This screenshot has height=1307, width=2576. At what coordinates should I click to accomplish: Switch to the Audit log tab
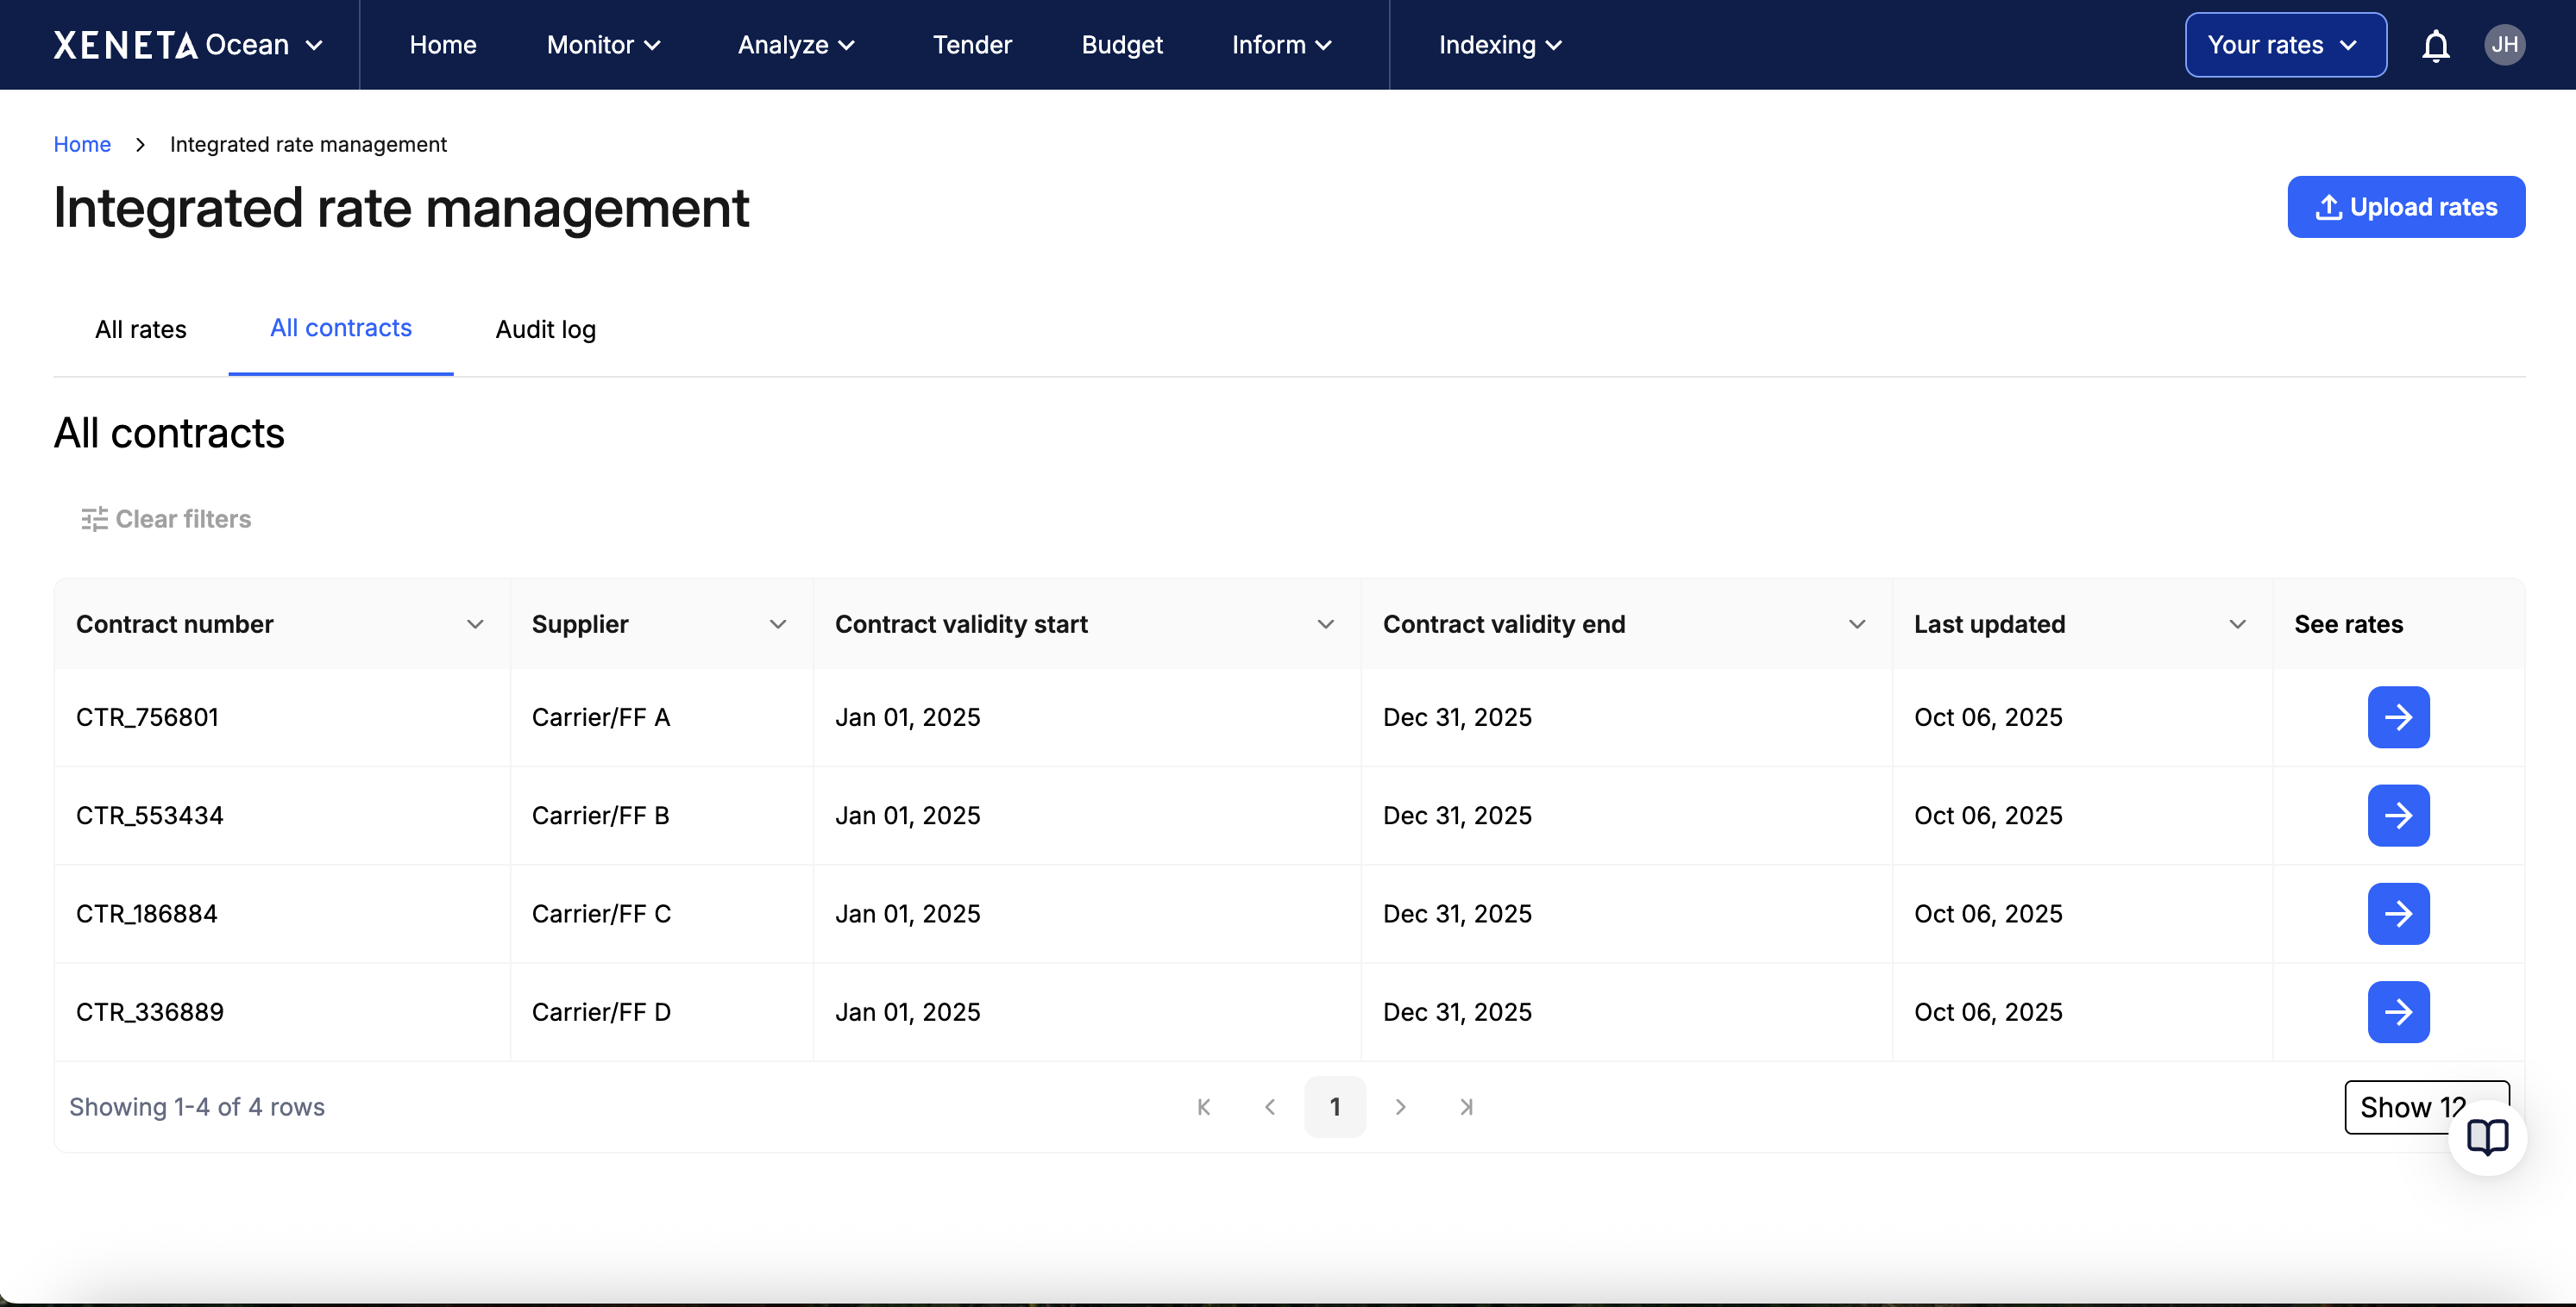coord(545,329)
